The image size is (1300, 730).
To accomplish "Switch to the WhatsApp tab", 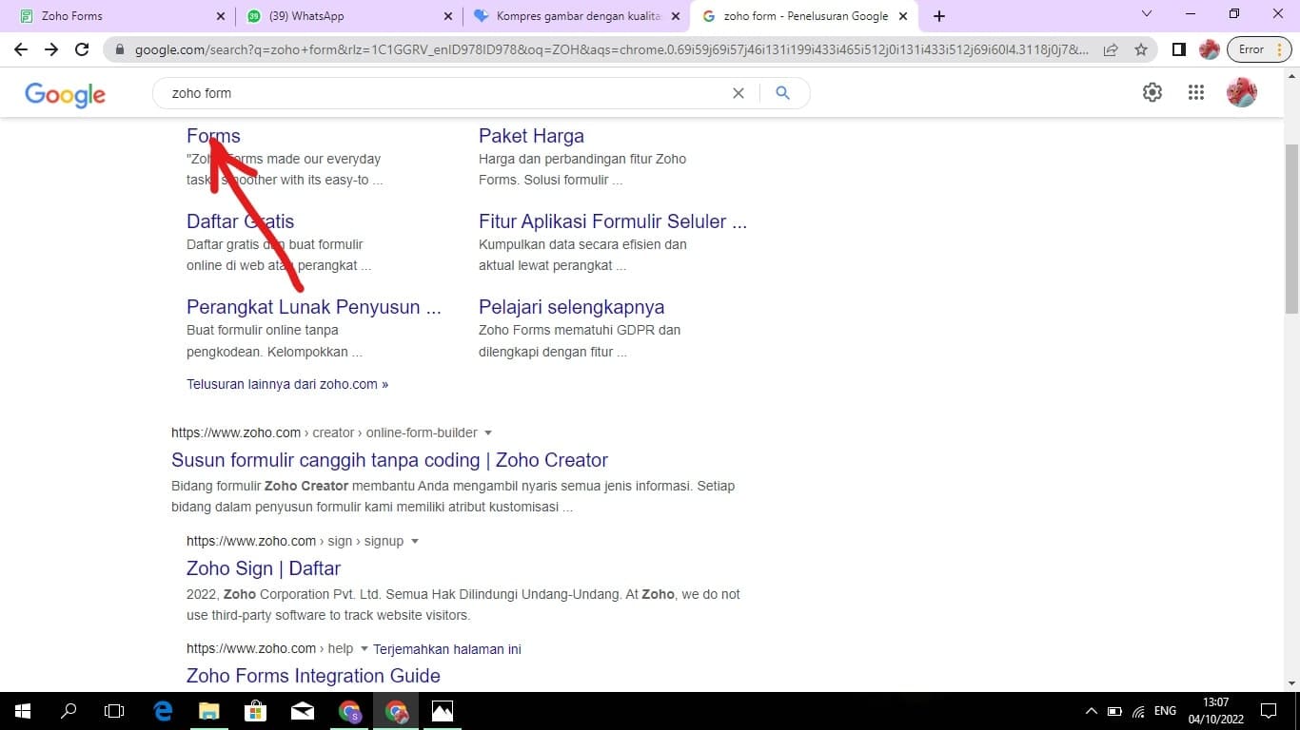I will point(348,16).
